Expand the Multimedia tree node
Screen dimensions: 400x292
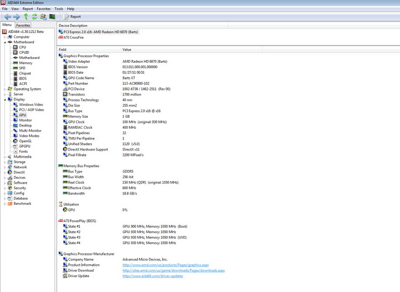click(4, 157)
